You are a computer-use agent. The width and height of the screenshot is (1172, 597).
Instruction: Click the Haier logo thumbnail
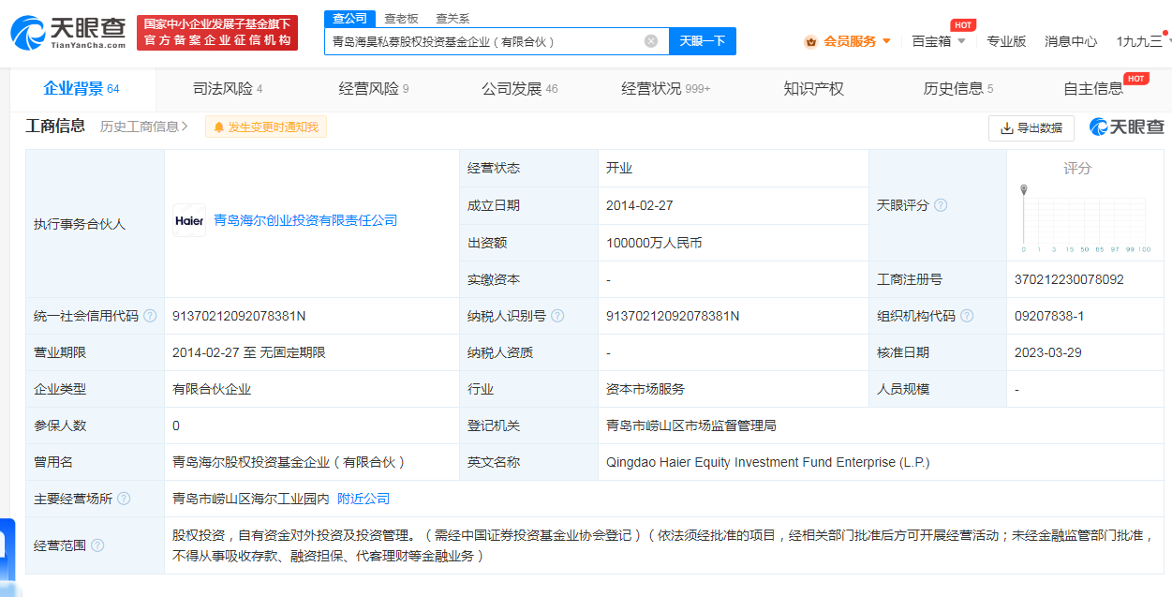click(x=189, y=219)
